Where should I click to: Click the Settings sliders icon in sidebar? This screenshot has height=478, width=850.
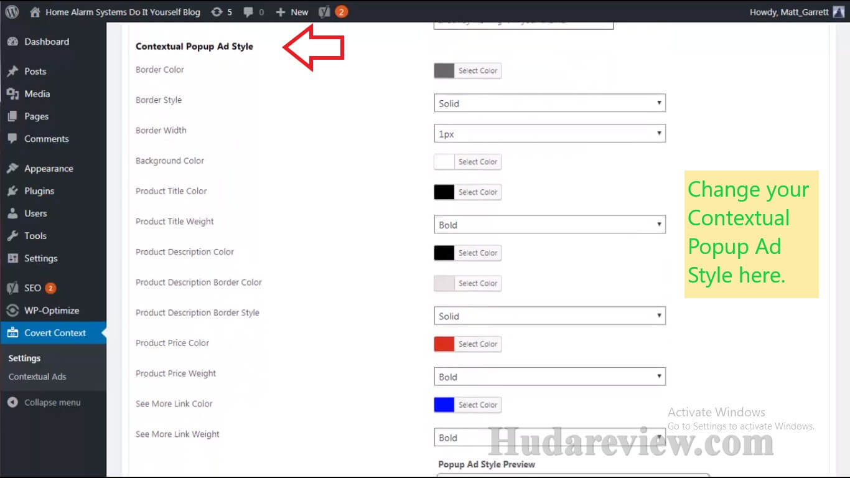click(12, 258)
